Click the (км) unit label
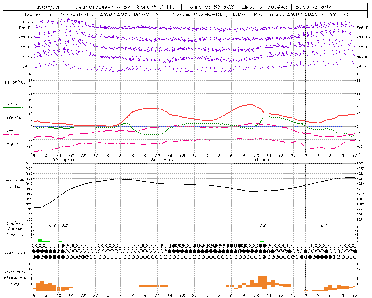 (x=15, y=283)
